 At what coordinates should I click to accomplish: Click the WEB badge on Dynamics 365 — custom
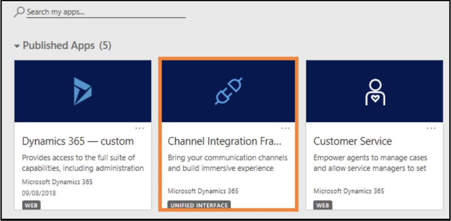click(31, 205)
